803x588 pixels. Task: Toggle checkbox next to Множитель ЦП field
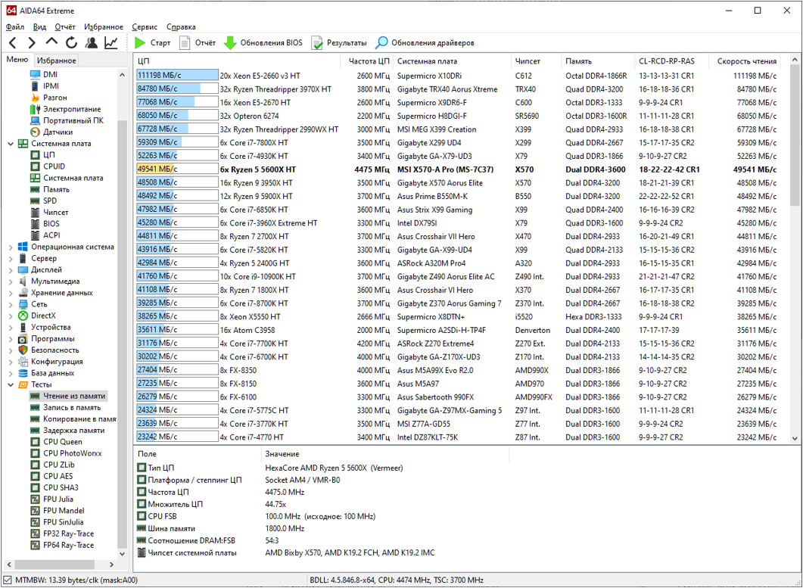pyautogui.click(x=142, y=504)
